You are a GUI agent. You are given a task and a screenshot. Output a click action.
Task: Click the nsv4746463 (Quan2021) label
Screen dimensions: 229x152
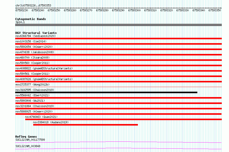41,117
